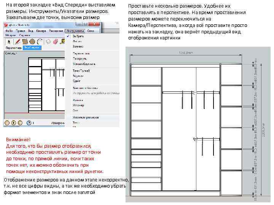Select the pink Eraser tool

point(56,42)
